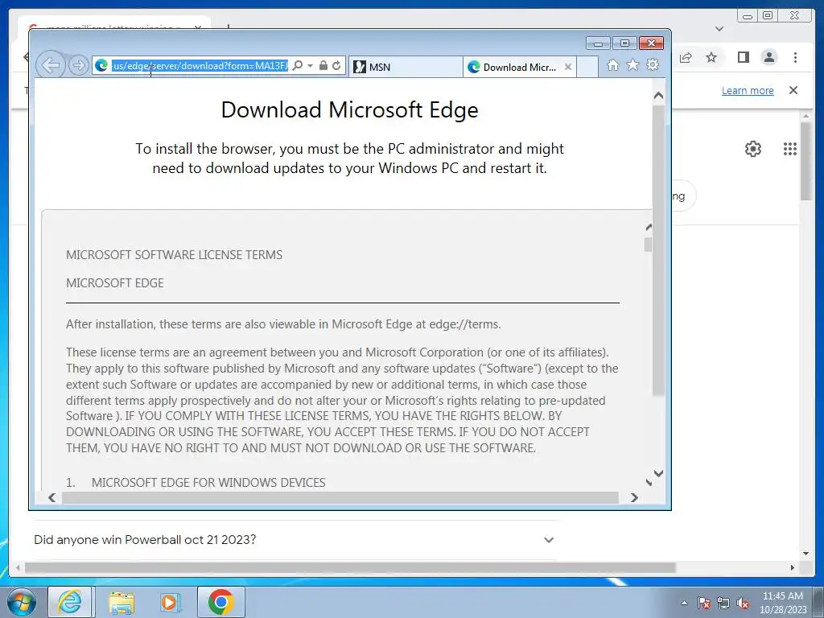Open Chrome three-dot menu

coord(795,57)
